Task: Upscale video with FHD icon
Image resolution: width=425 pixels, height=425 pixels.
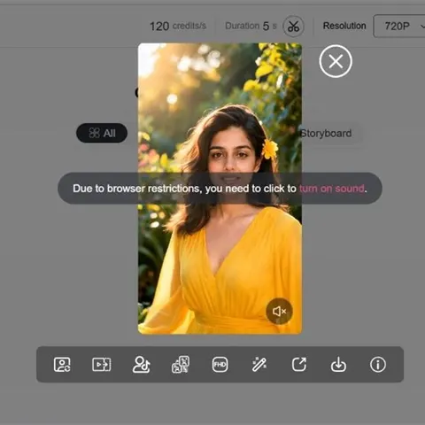Action: [x=220, y=365]
